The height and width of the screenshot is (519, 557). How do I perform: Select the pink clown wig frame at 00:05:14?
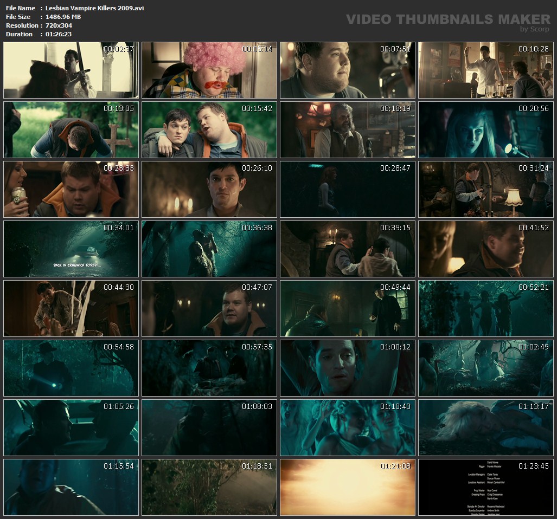tap(209, 70)
